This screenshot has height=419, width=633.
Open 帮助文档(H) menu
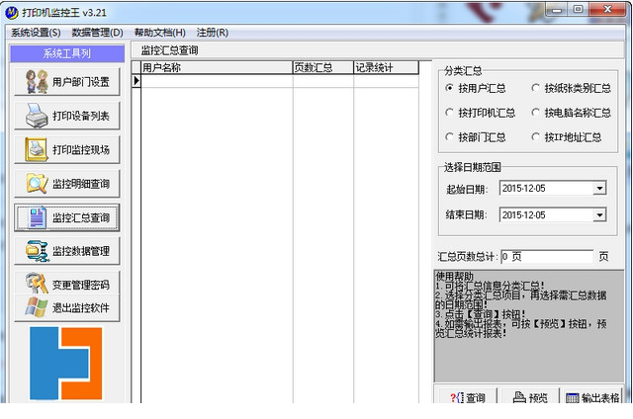[x=160, y=33]
